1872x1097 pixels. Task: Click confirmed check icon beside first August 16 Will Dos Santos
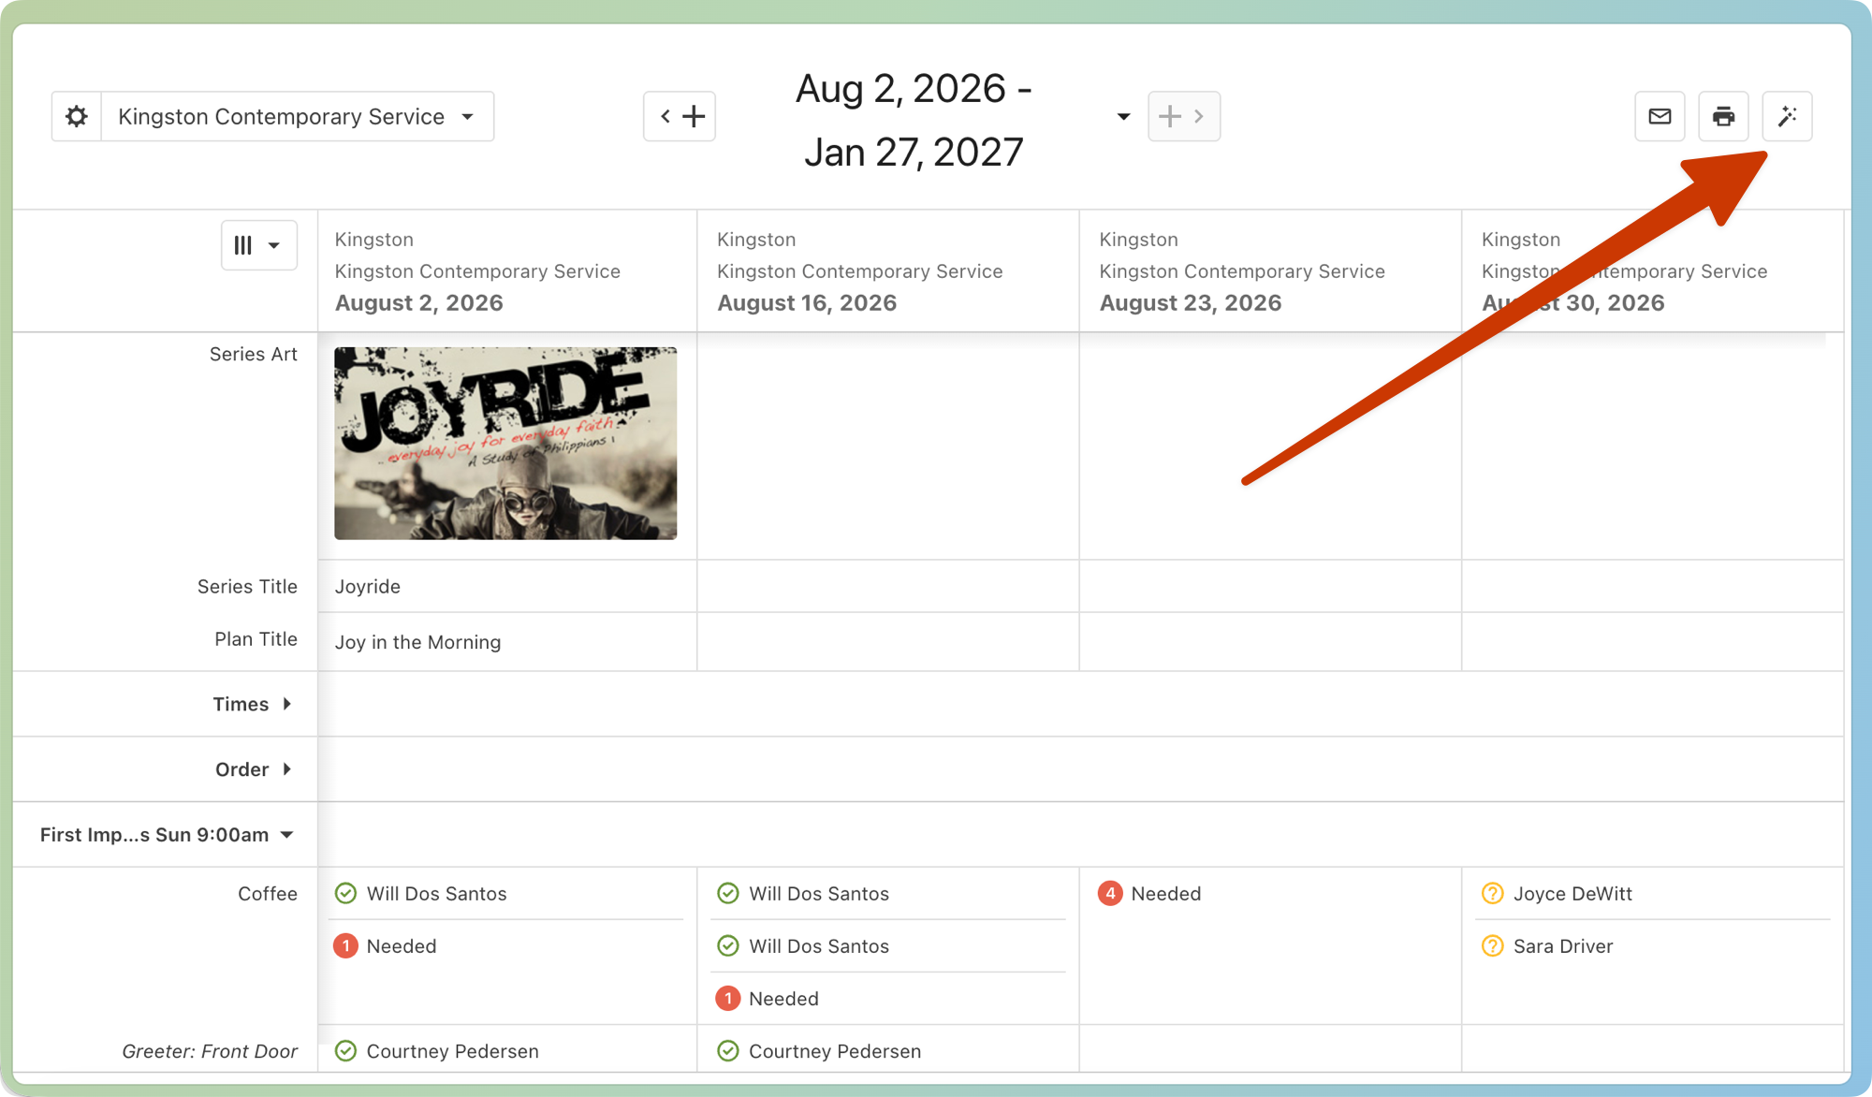pos(728,894)
